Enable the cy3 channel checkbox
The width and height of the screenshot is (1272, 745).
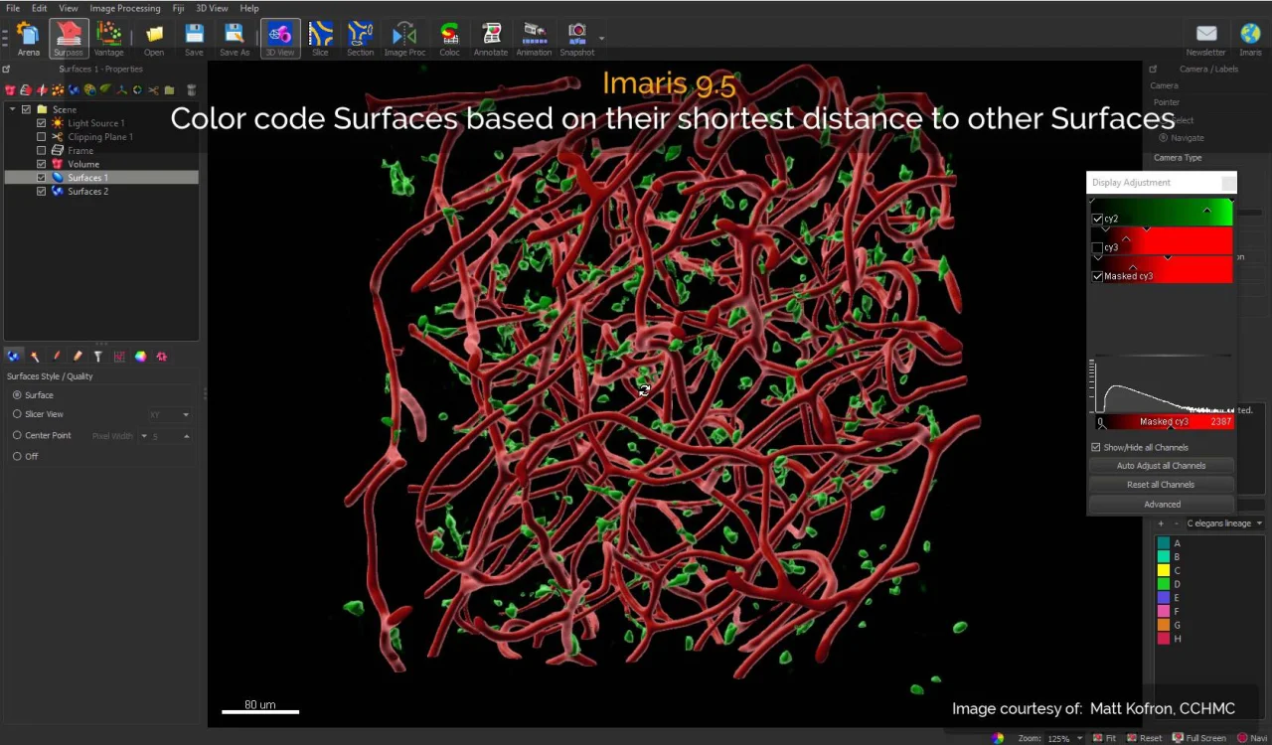(x=1097, y=247)
